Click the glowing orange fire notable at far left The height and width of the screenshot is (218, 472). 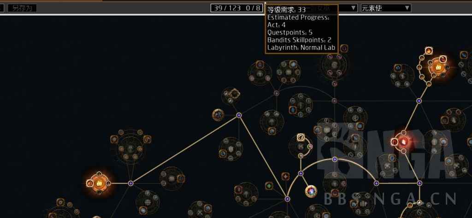tap(99, 183)
